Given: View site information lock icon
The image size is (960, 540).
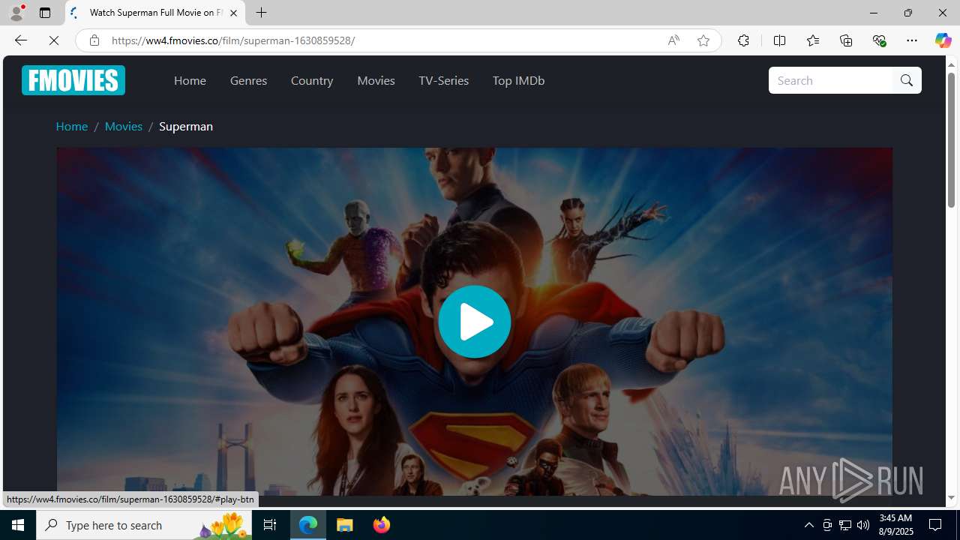Looking at the screenshot, I should coord(94,40).
